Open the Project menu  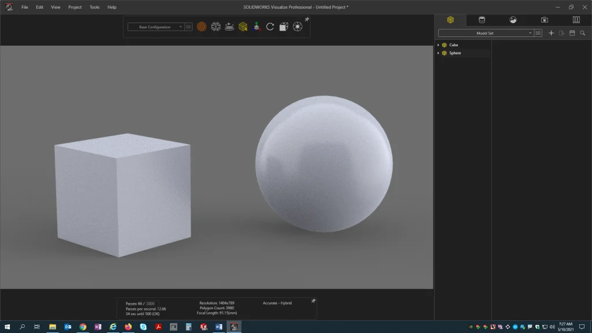[75, 7]
